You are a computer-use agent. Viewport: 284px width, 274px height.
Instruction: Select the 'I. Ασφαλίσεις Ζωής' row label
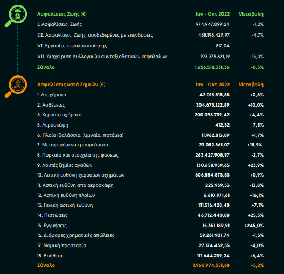[x=59, y=24]
